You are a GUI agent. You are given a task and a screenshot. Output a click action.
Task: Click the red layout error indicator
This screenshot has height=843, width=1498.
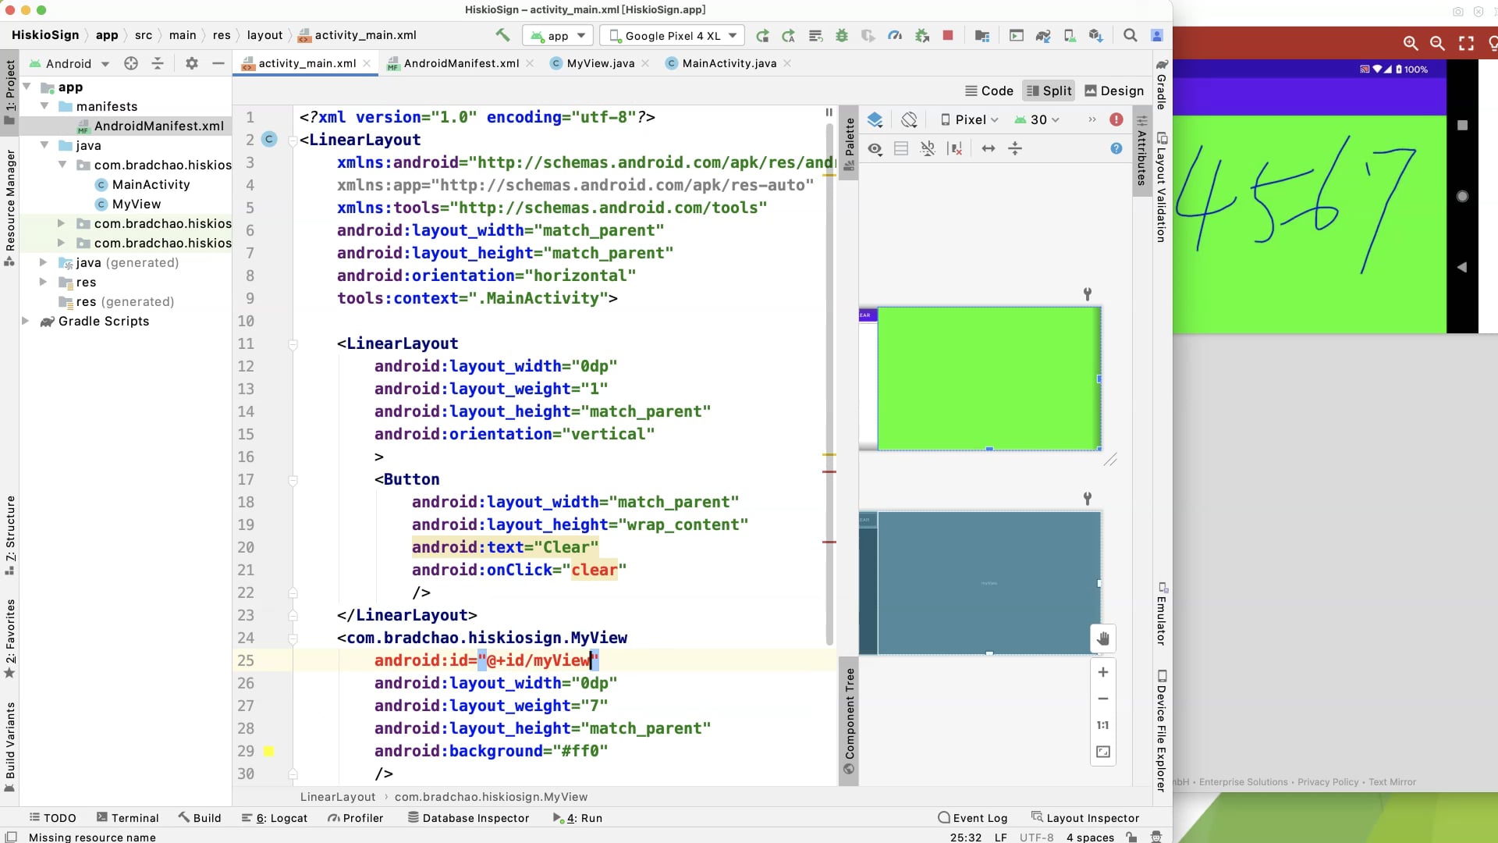tap(1116, 119)
